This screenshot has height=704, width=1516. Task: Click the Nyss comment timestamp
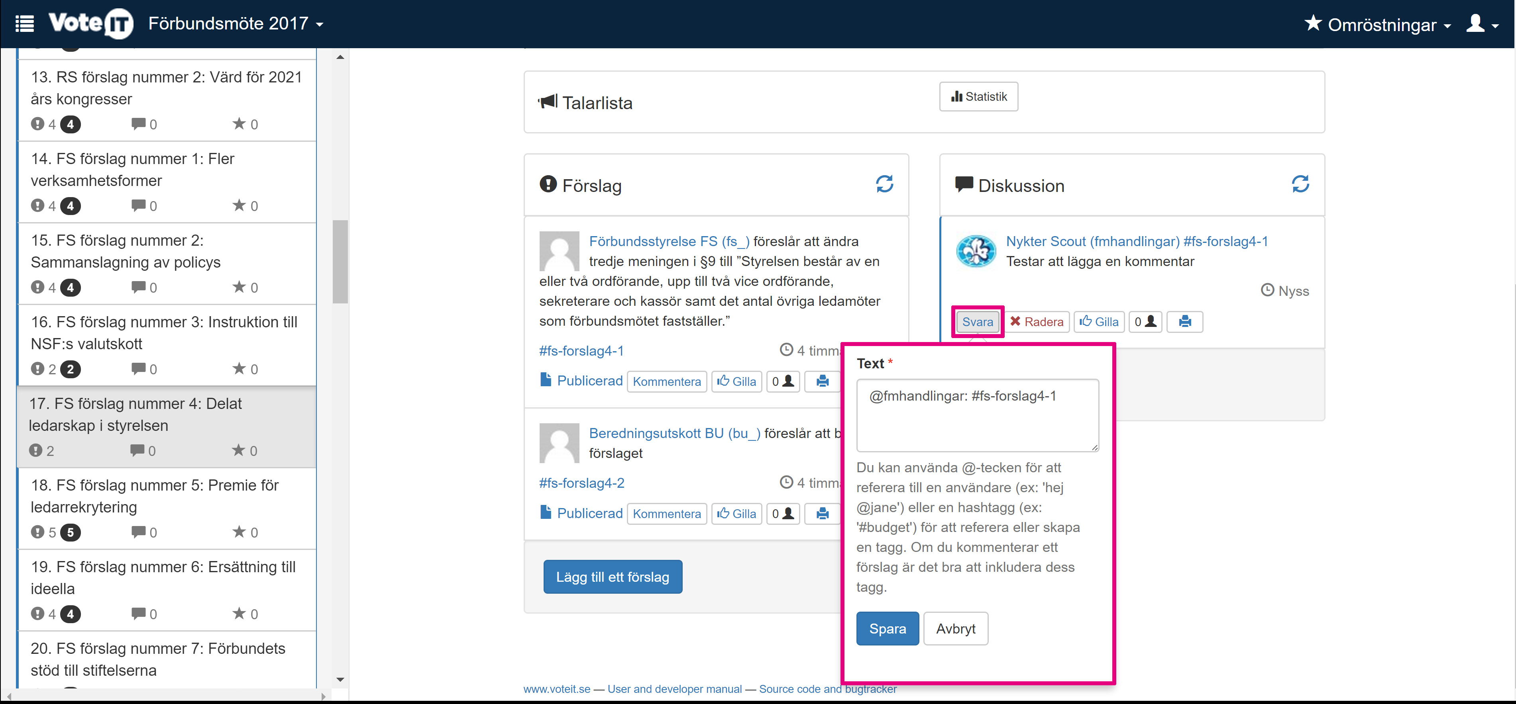(x=1285, y=291)
